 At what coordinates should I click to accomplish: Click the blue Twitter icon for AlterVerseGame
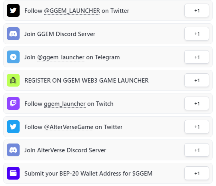click(x=13, y=127)
